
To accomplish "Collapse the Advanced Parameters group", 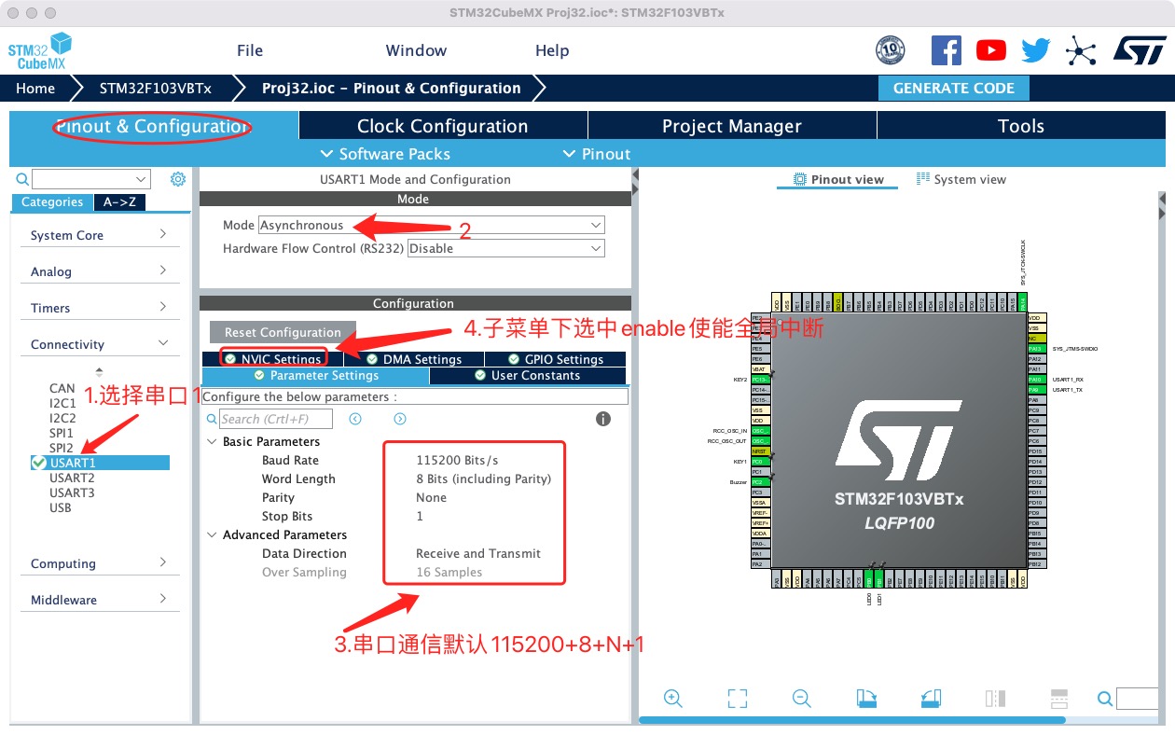I will pos(212,534).
